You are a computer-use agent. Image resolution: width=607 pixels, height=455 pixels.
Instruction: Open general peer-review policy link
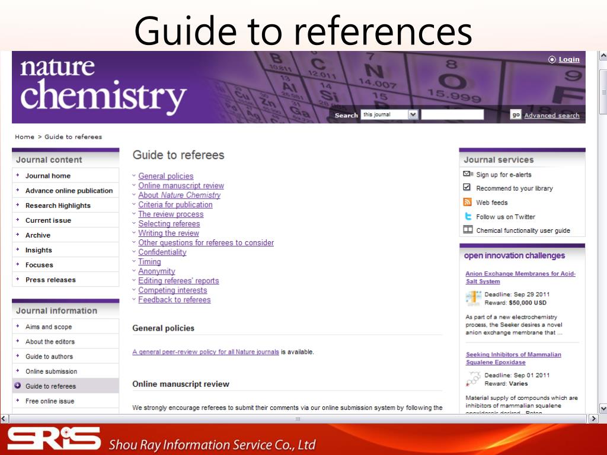206,352
